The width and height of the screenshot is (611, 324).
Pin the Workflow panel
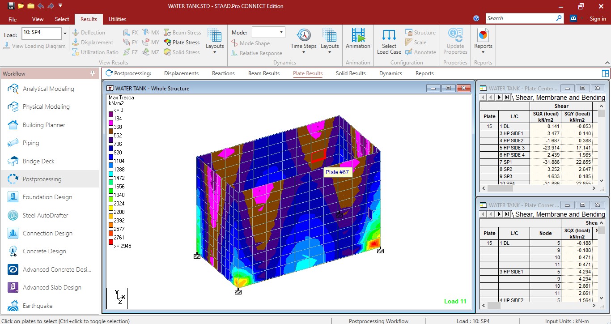[x=93, y=73]
